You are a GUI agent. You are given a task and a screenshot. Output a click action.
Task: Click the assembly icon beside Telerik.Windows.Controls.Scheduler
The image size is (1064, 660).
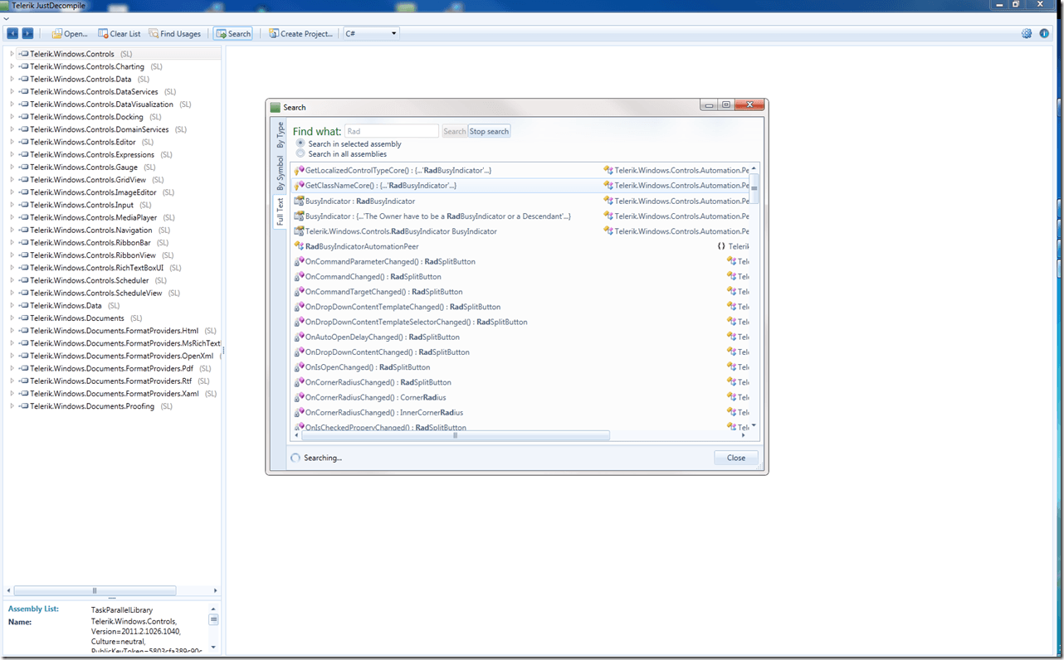pos(23,280)
